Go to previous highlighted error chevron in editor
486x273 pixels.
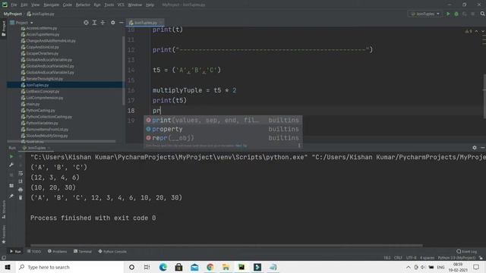click(476, 31)
